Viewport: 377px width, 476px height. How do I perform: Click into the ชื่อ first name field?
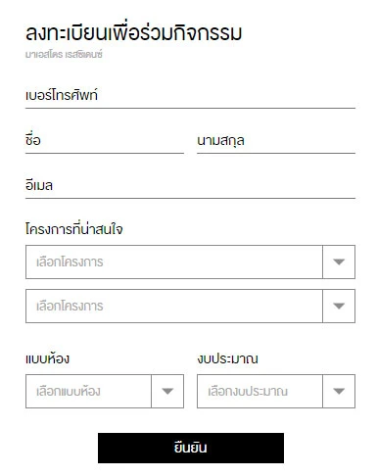click(x=105, y=141)
